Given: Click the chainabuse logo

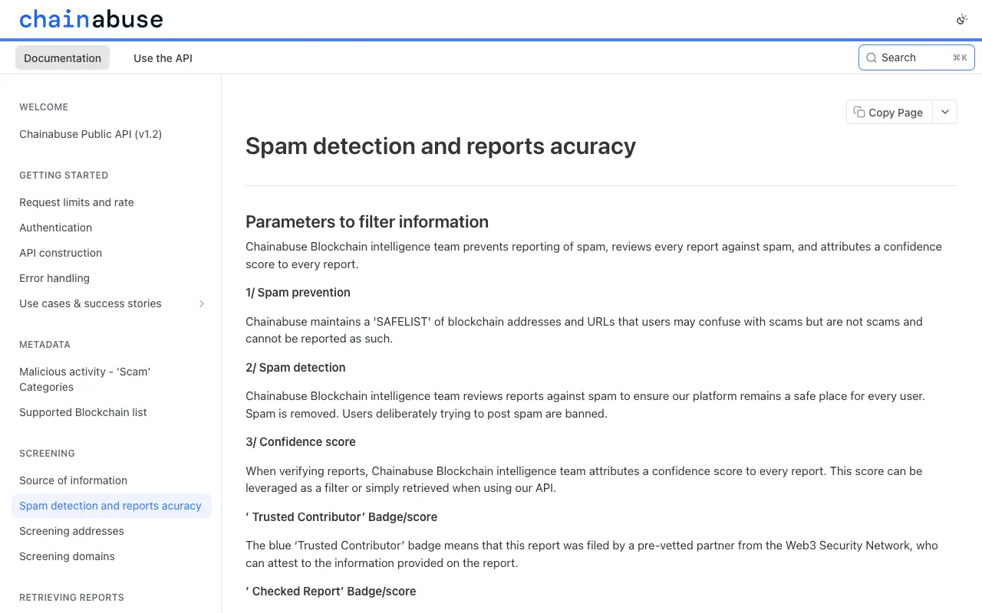Looking at the screenshot, I should tap(91, 19).
